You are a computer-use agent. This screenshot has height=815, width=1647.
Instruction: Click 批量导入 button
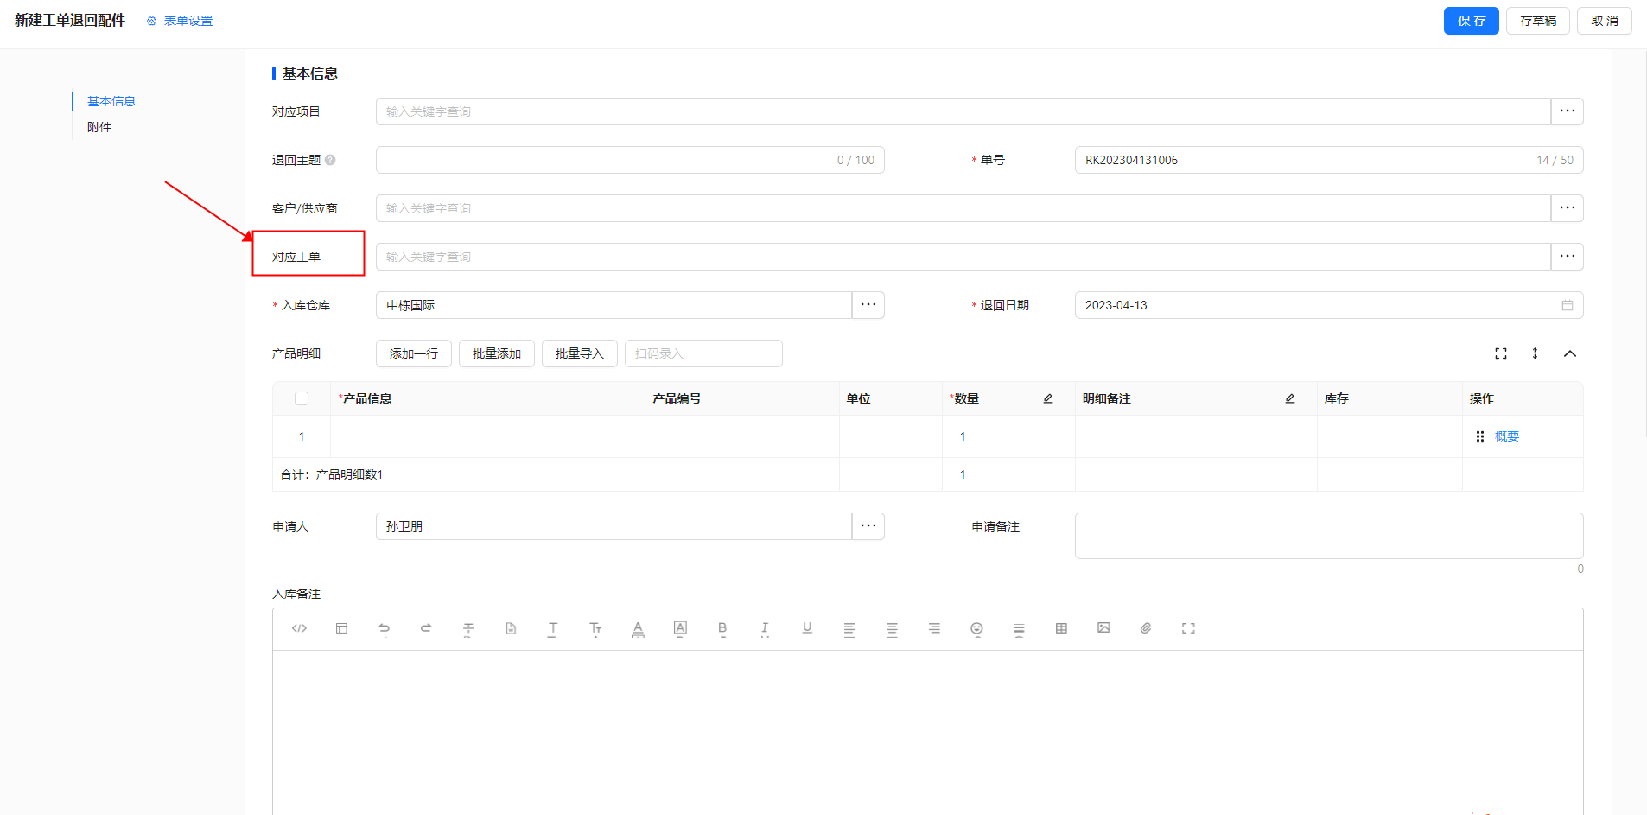pyautogui.click(x=580, y=353)
